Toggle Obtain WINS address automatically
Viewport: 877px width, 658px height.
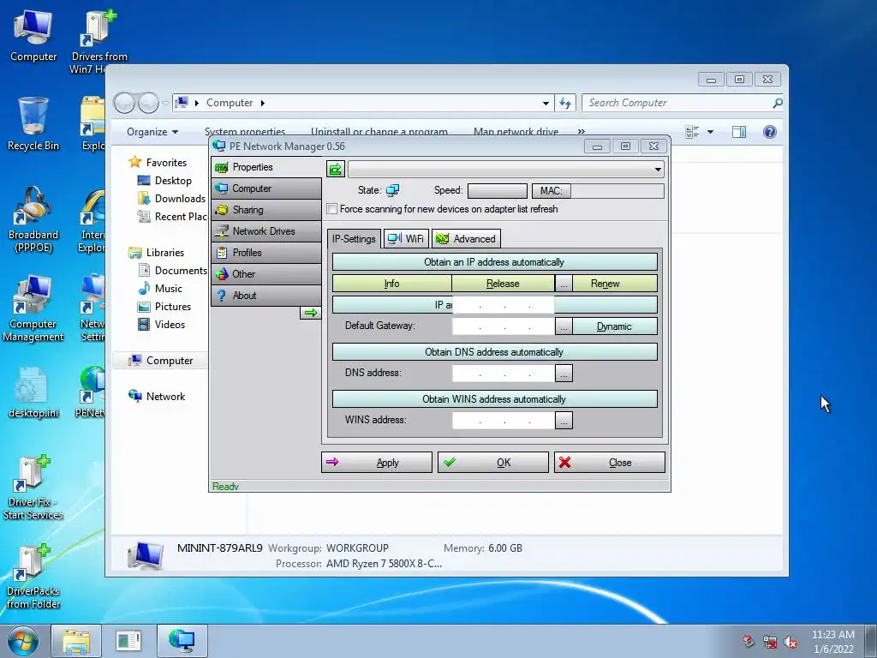tap(494, 399)
